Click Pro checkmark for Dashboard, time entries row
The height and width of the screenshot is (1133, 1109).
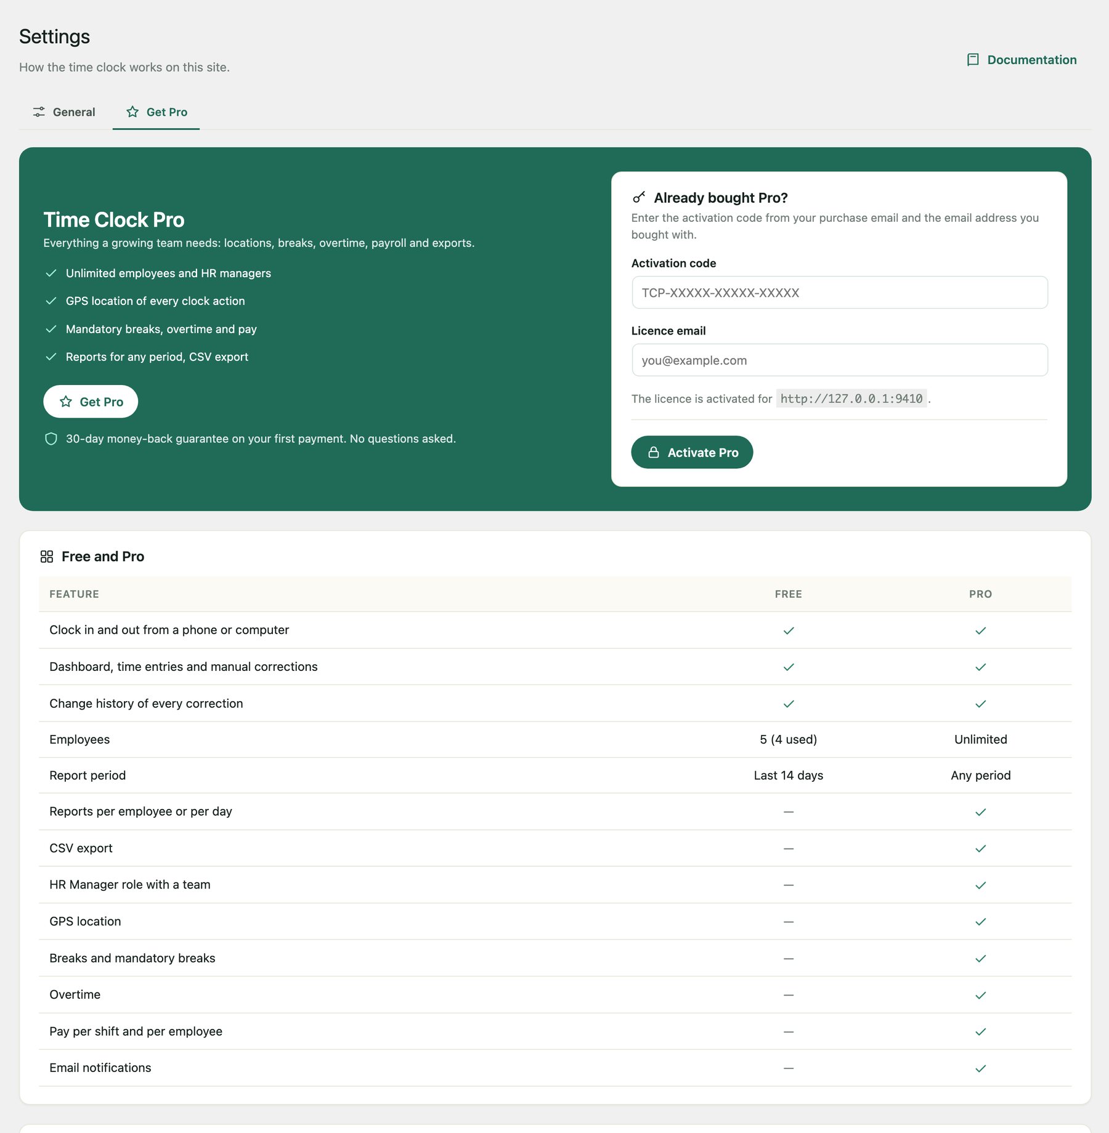click(x=981, y=667)
